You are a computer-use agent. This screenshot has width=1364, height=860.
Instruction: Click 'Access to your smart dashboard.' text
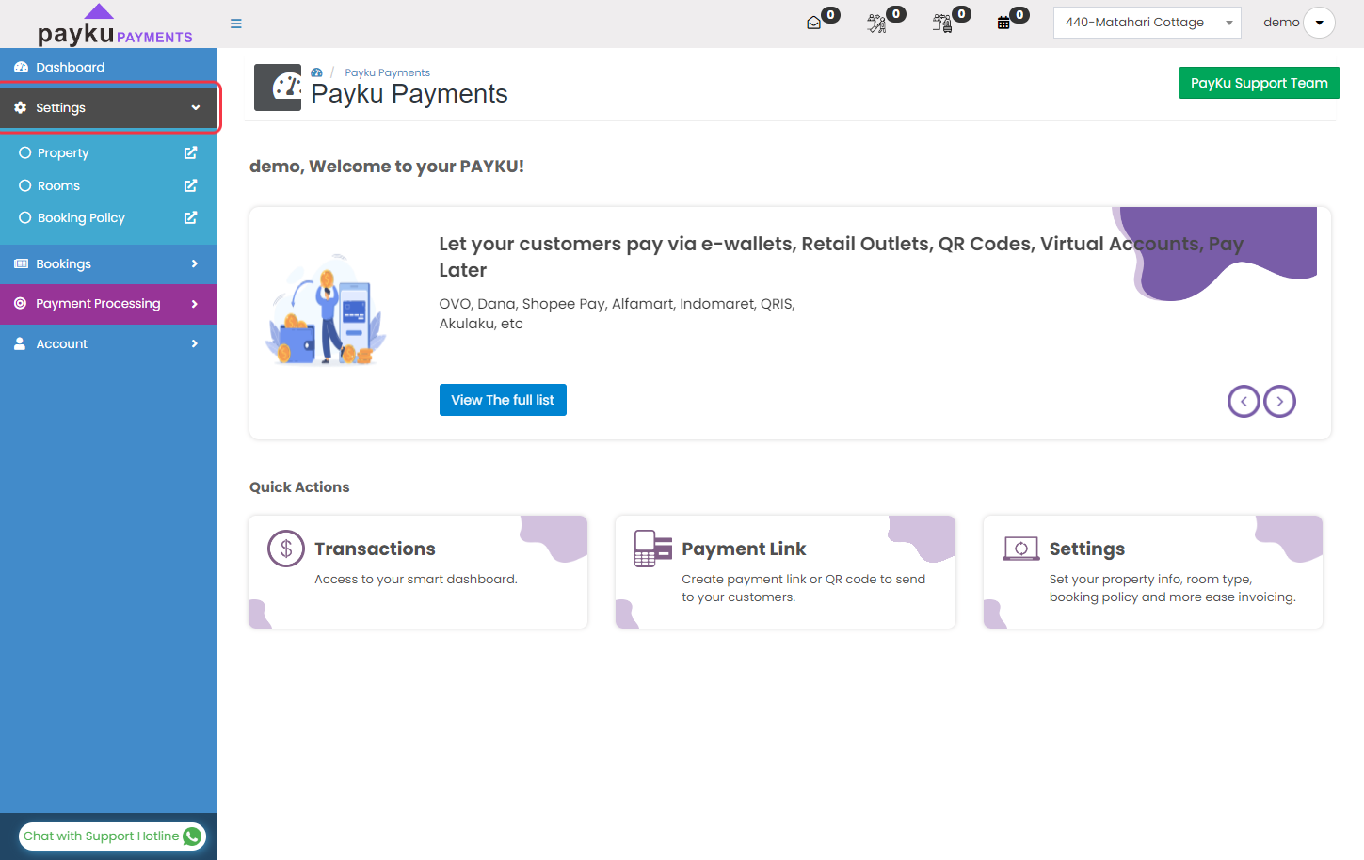point(416,580)
